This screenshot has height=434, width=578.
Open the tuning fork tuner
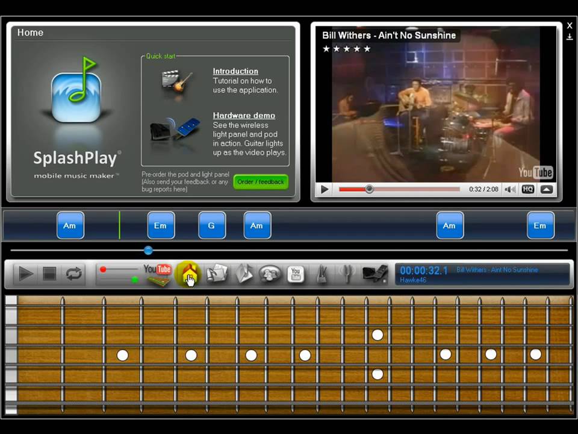tap(347, 274)
